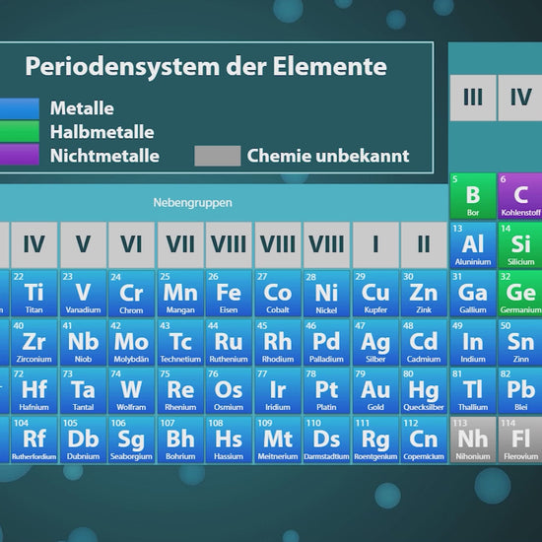Select the VII group column header
The height and width of the screenshot is (542, 542).
click(180, 244)
